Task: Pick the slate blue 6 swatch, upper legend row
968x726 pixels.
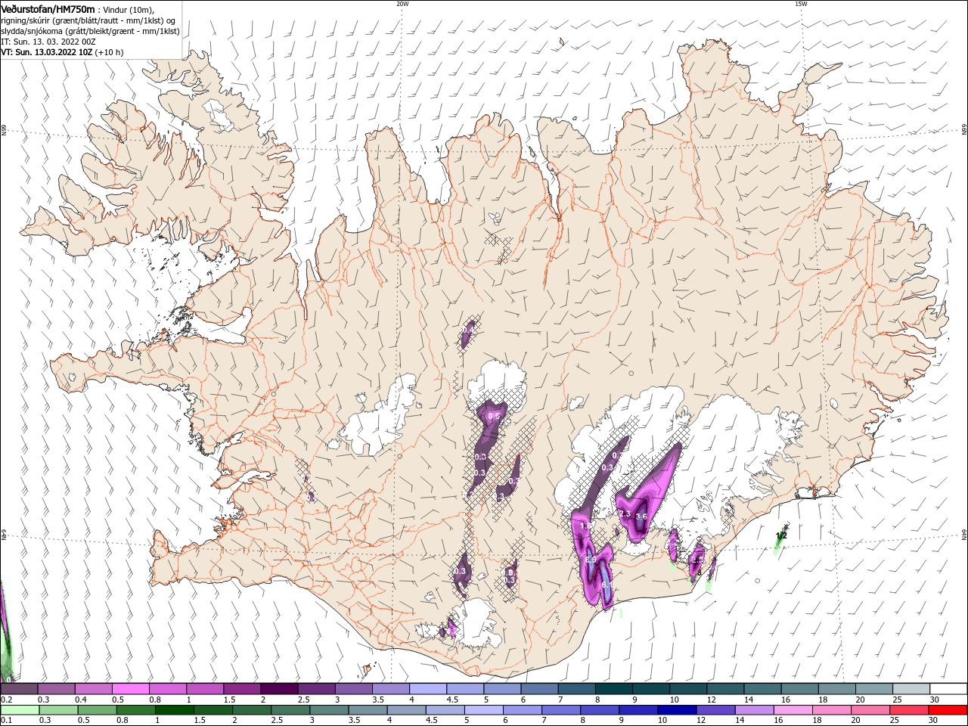Action: tap(540, 688)
